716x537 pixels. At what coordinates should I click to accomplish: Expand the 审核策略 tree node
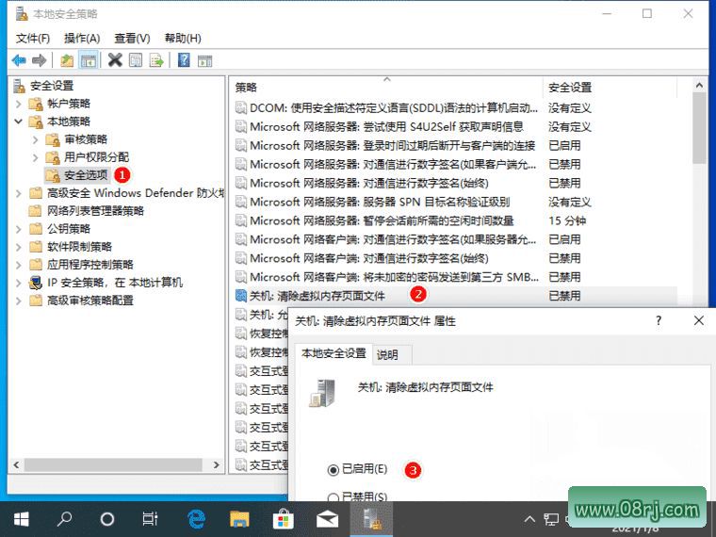click(x=35, y=139)
